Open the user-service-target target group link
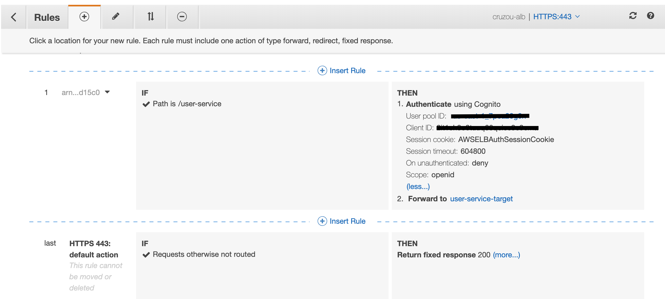The height and width of the screenshot is (299, 665). click(481, 199)
